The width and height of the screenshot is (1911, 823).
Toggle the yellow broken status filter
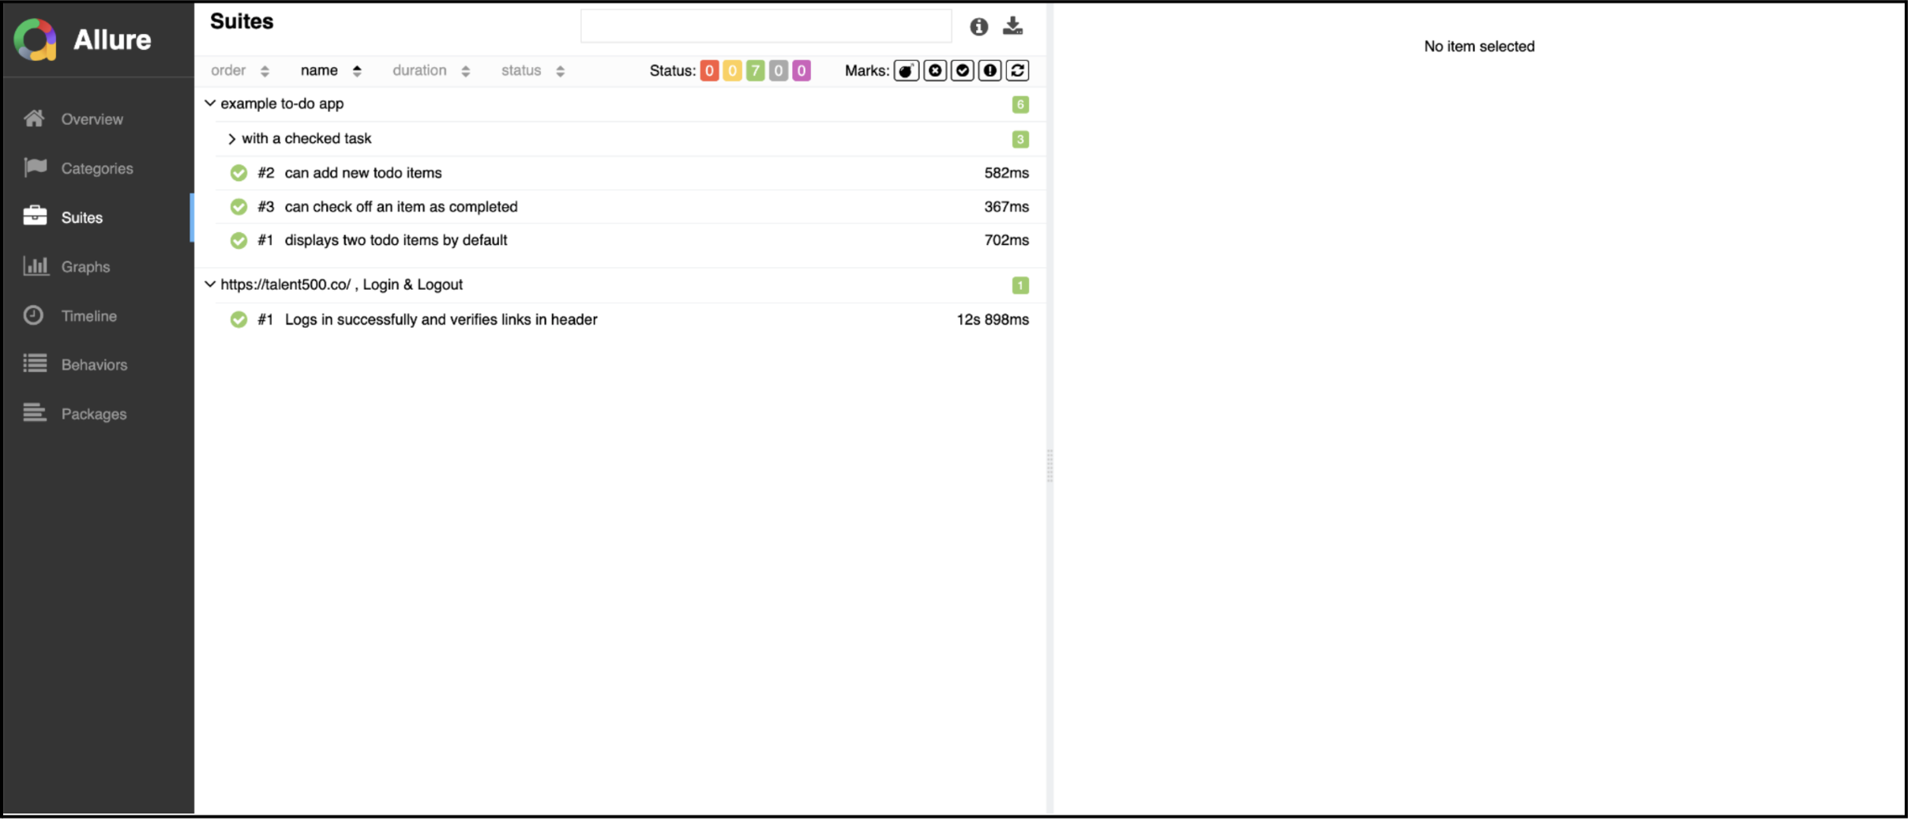[x=732, y=71]
